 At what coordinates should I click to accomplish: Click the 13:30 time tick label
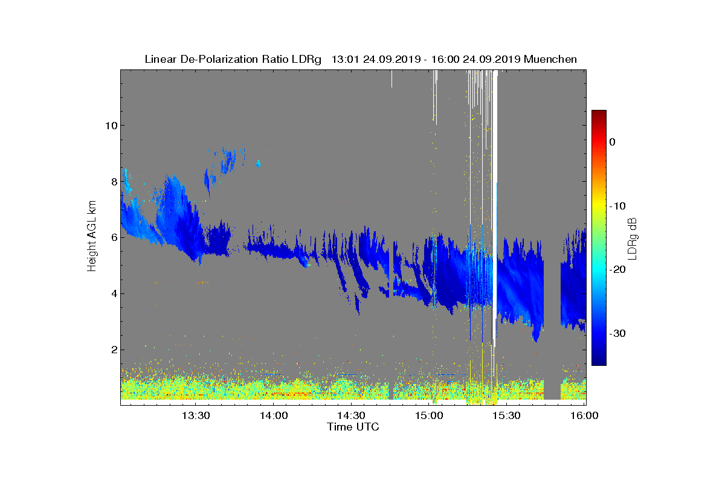pyautogui.click(x=196, y=415)
